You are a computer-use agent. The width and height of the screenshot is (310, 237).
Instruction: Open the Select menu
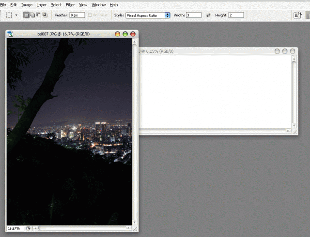click(56, 5)
